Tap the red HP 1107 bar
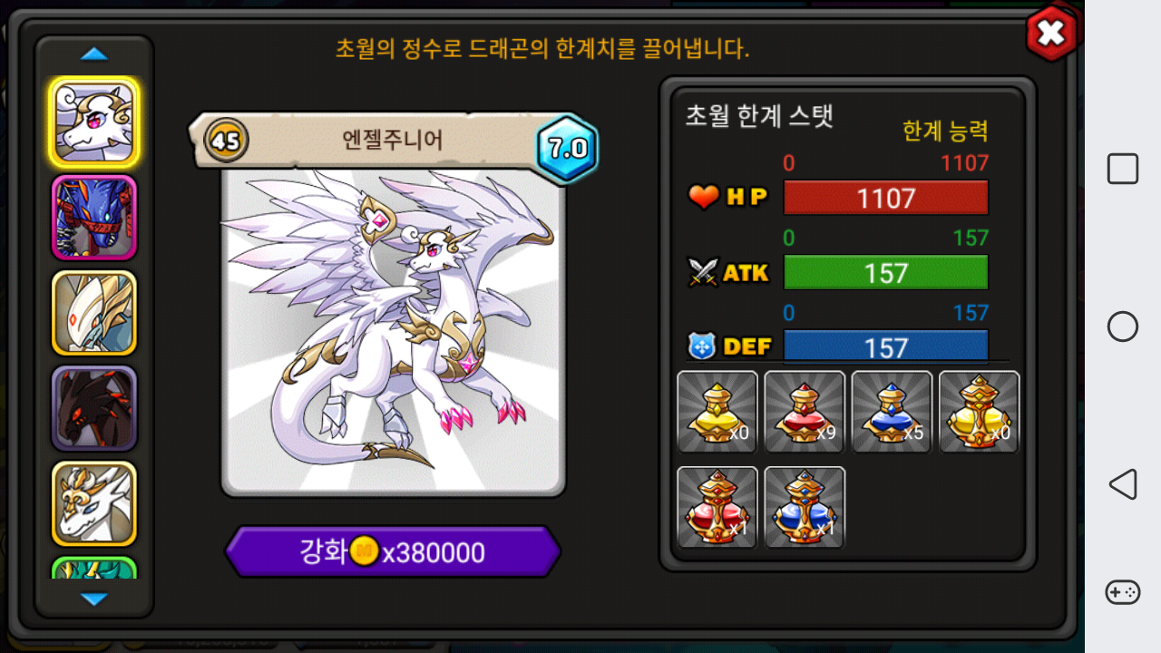 pos(886,198)
